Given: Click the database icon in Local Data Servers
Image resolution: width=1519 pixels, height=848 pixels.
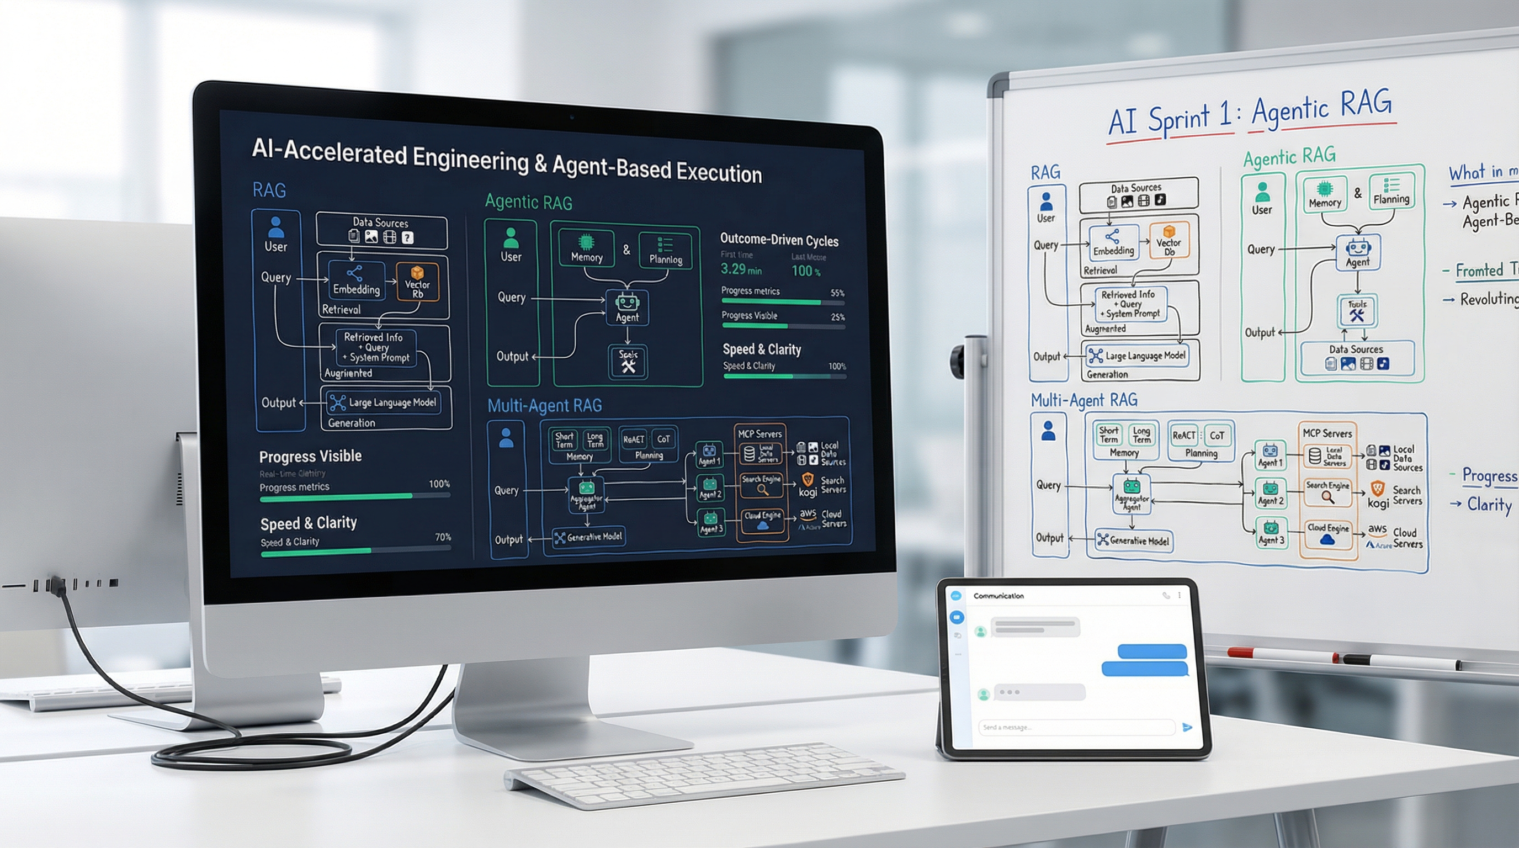Looking at the screenshot, I should (x=749, y=453).
